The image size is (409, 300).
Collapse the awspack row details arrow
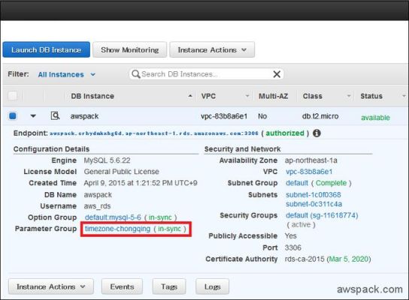coord(33,115)
